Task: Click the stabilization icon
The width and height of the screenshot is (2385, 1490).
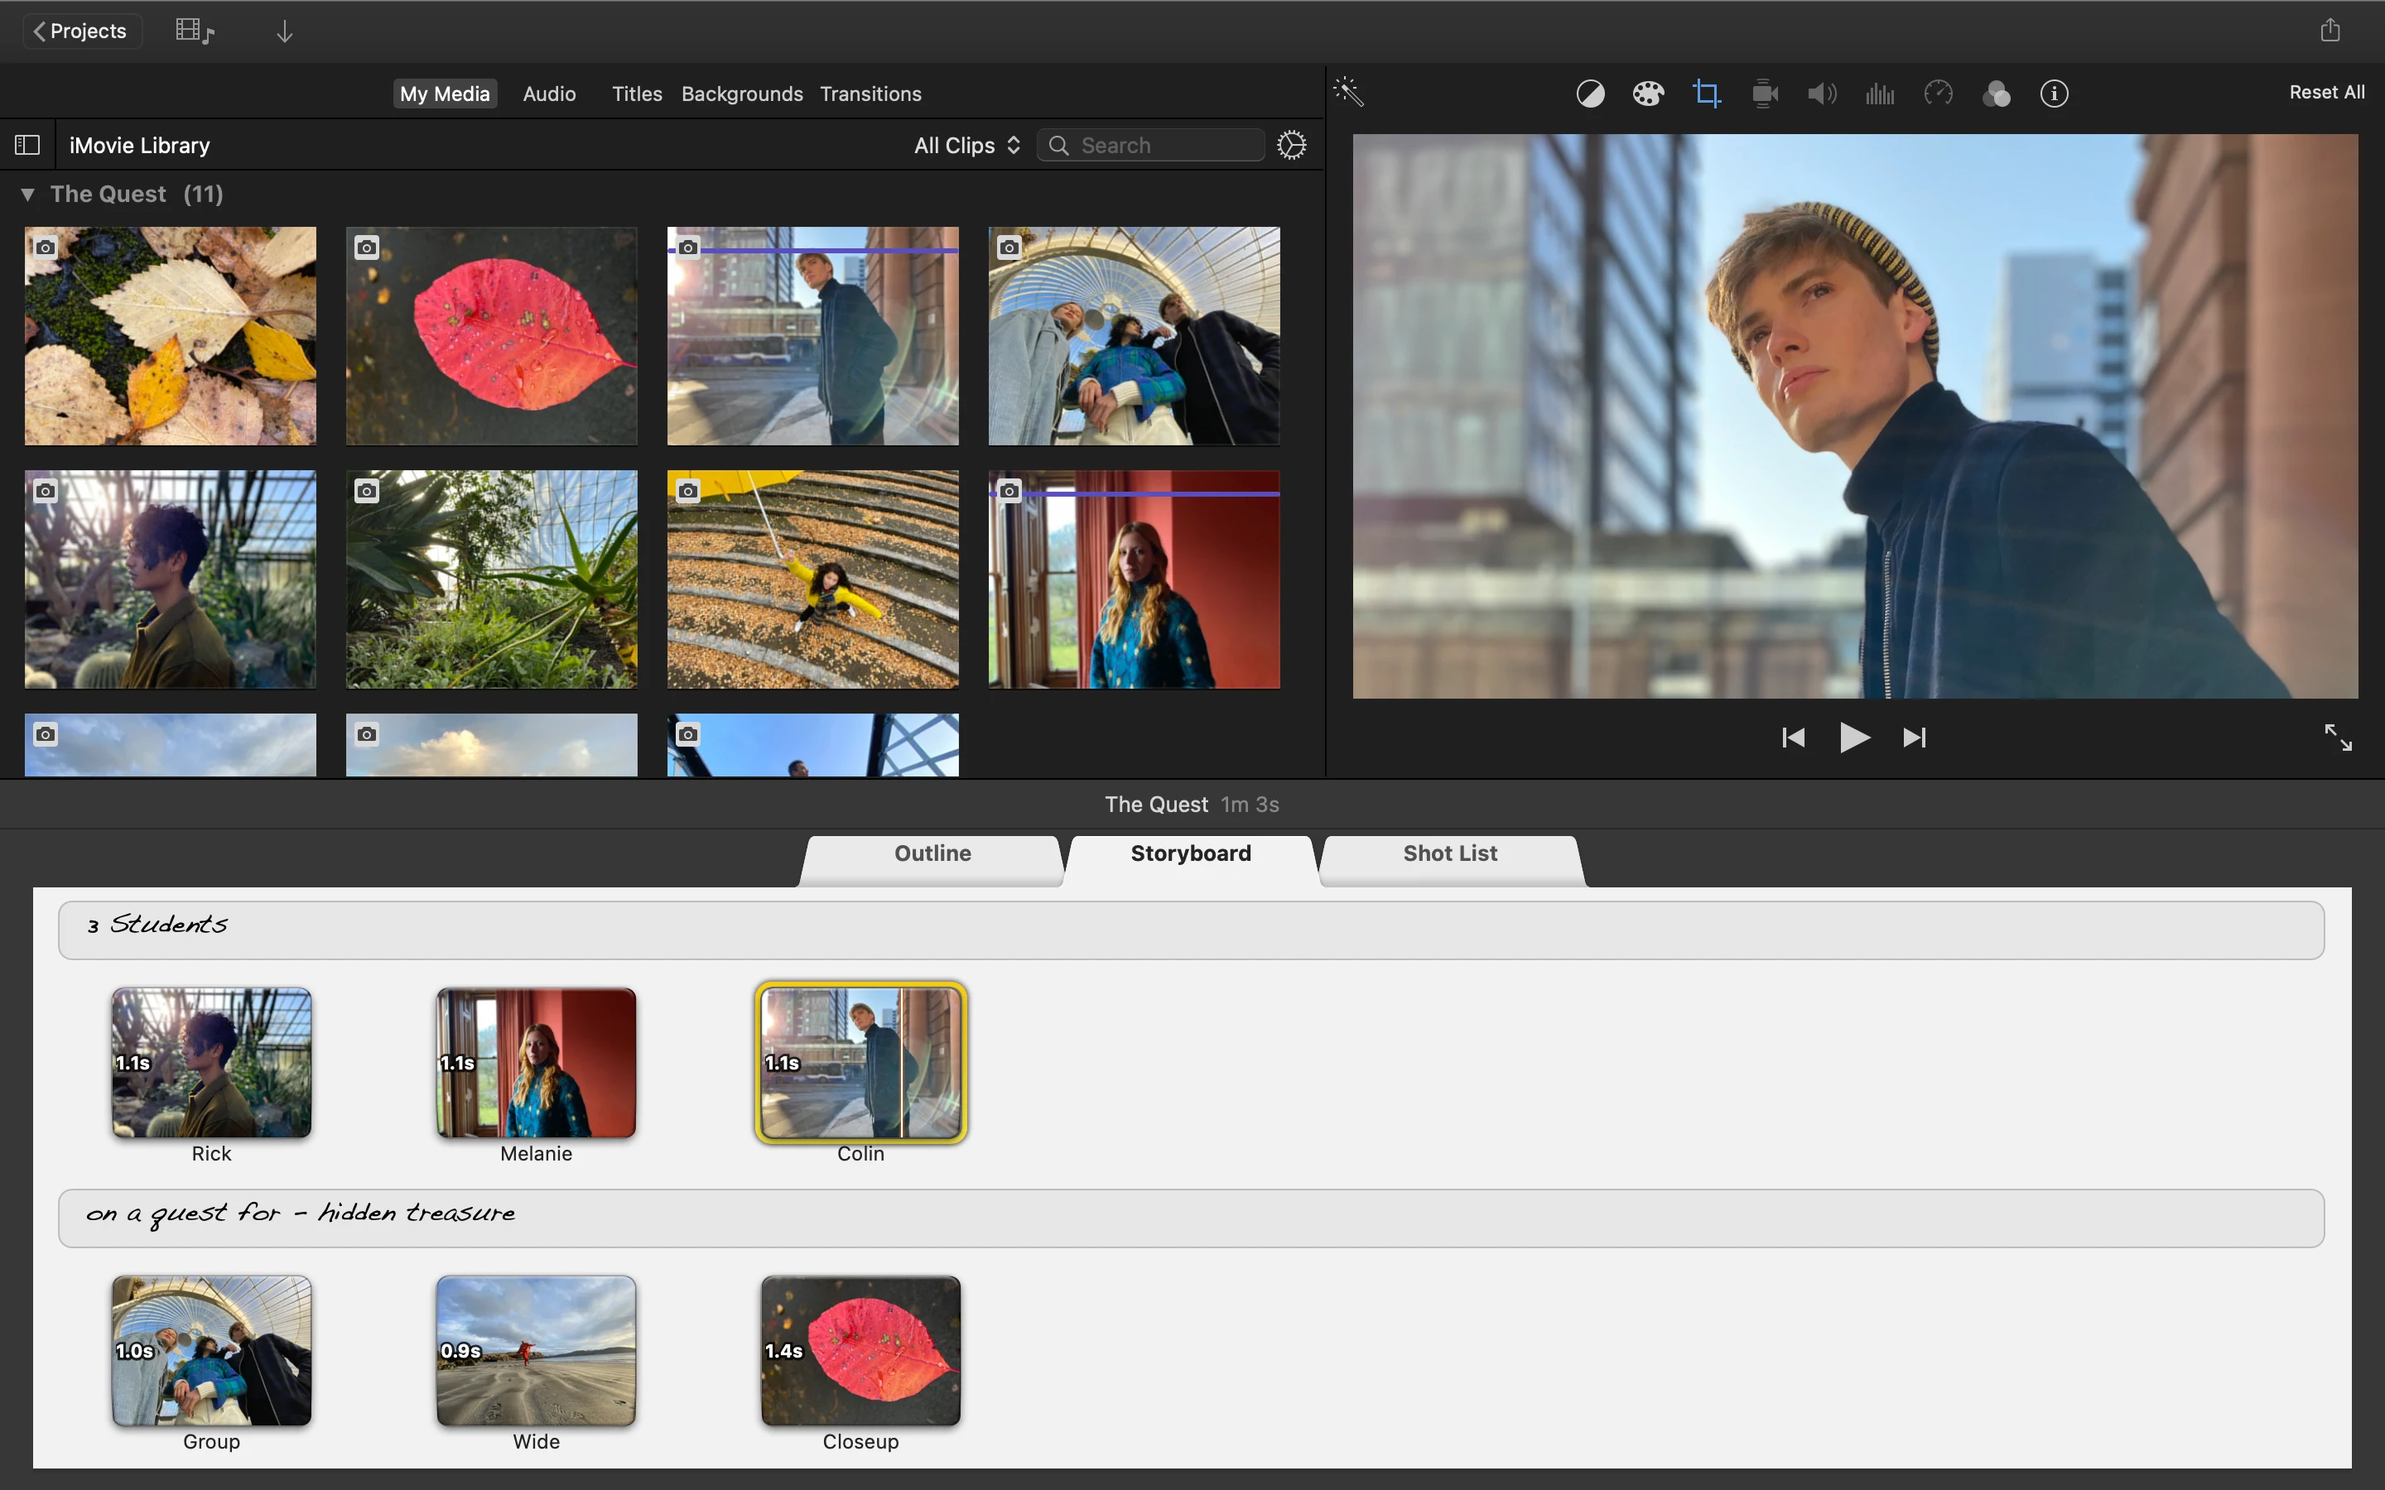Action: click(1763, 94)
